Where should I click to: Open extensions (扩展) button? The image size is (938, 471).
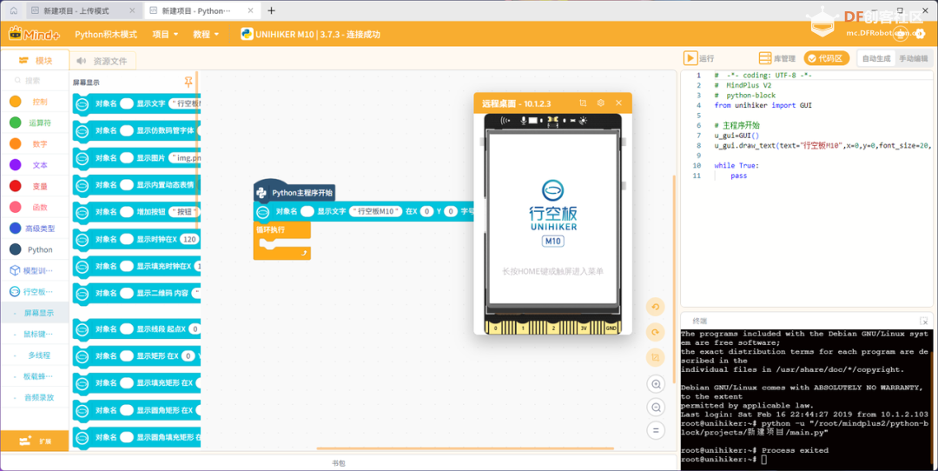tap(35, 441)
